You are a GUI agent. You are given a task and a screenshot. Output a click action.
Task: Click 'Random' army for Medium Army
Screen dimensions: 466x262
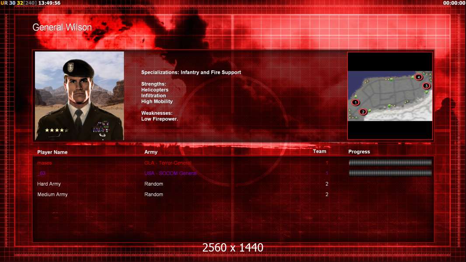coord(153,194)
